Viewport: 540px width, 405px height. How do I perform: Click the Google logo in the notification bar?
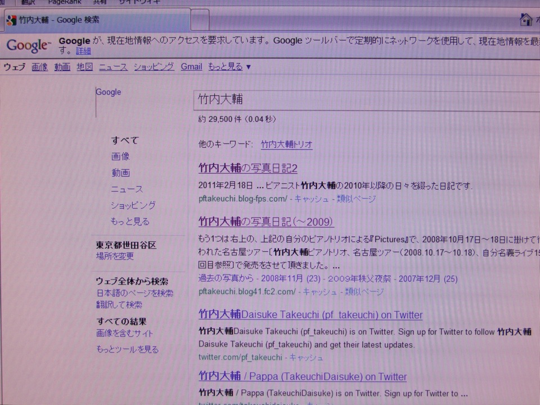(29, 46)
